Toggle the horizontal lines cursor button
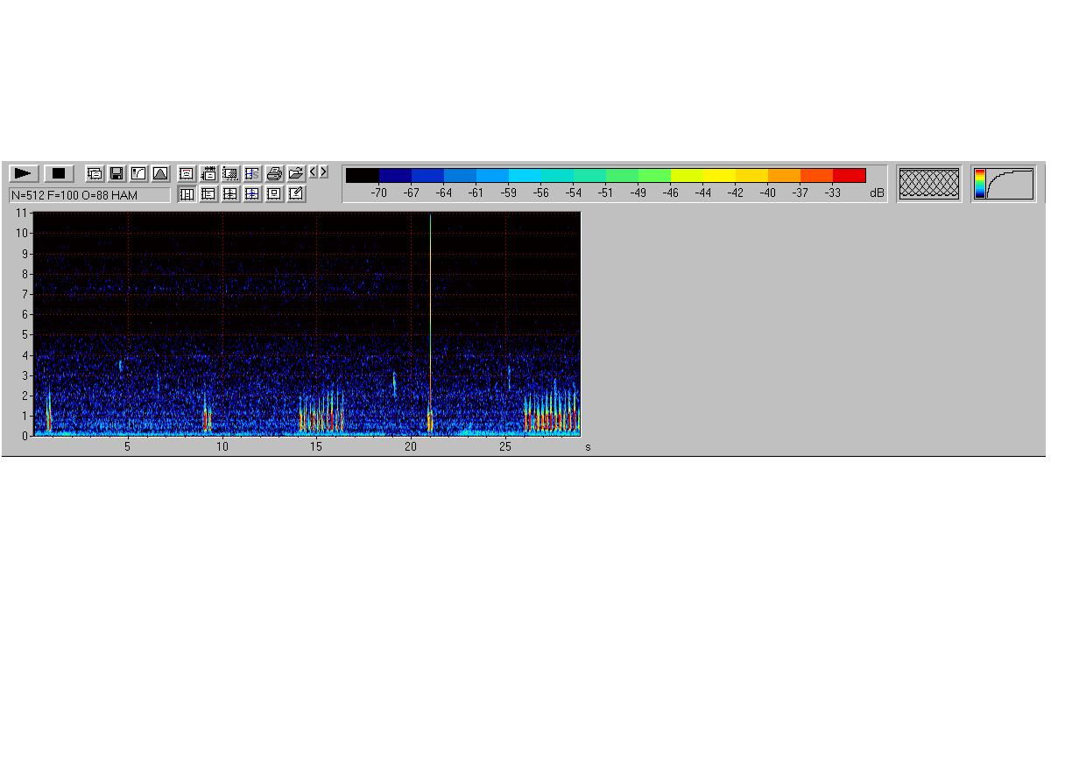 (x=208, y=194)
